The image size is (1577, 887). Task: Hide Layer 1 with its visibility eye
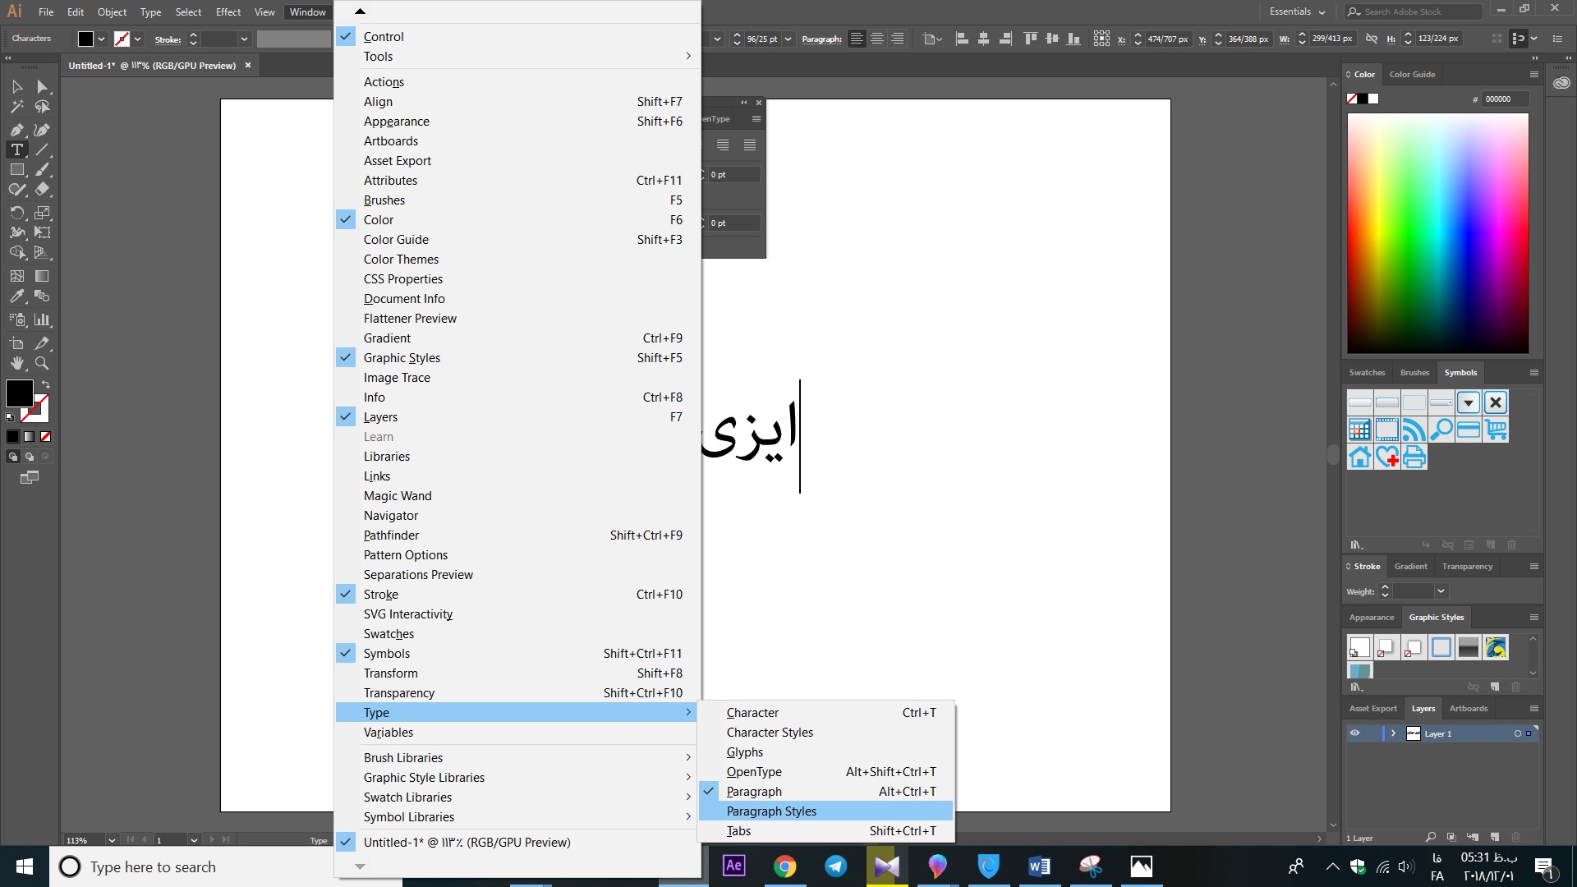pyautogui.click(x=1354, y=733)
